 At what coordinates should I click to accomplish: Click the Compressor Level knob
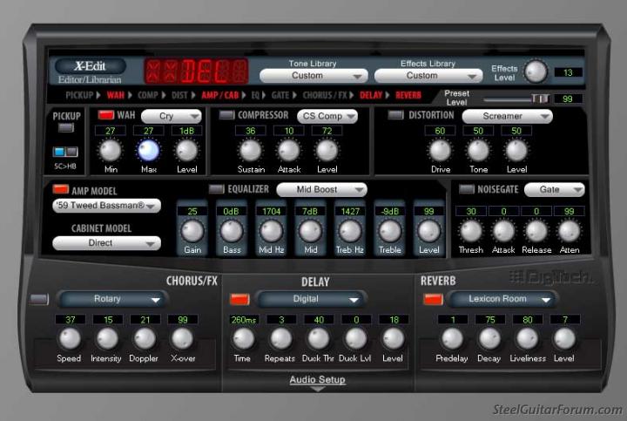click(327, 151)
